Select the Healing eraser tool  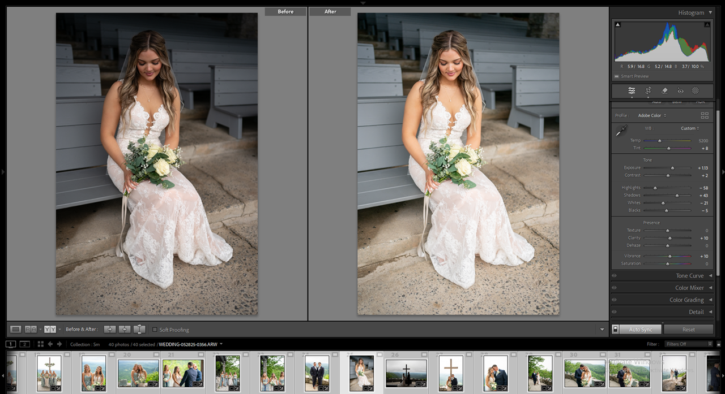[665, 90]
